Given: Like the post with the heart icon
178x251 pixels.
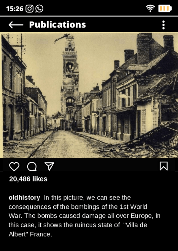Looking at the screenshot, I should 14,166.
